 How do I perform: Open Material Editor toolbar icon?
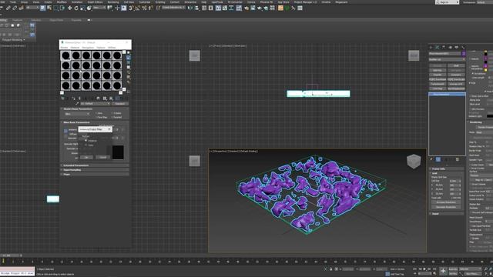tap(239, 8)
